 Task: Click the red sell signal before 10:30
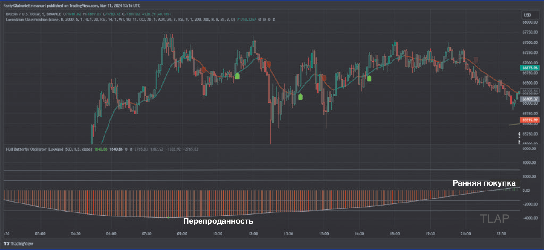[x=204, y=69]
